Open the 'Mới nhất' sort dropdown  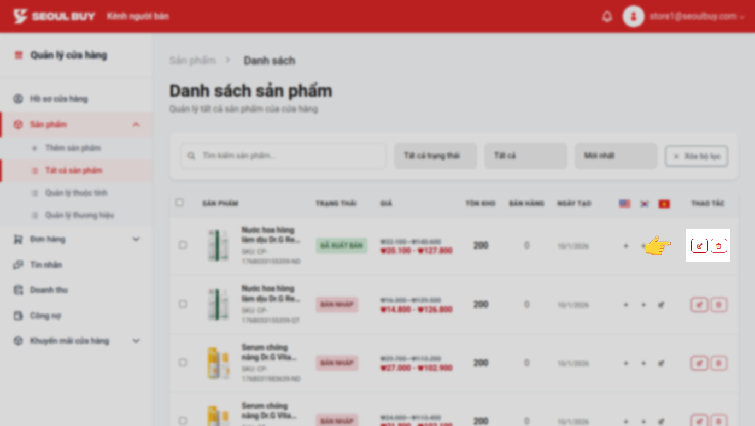[616, 156]
